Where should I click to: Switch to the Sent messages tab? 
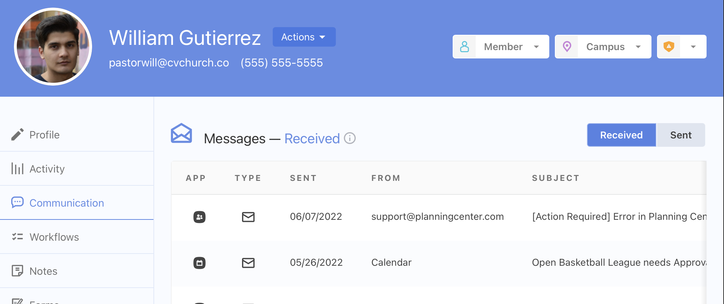click(x=681, y=135)
